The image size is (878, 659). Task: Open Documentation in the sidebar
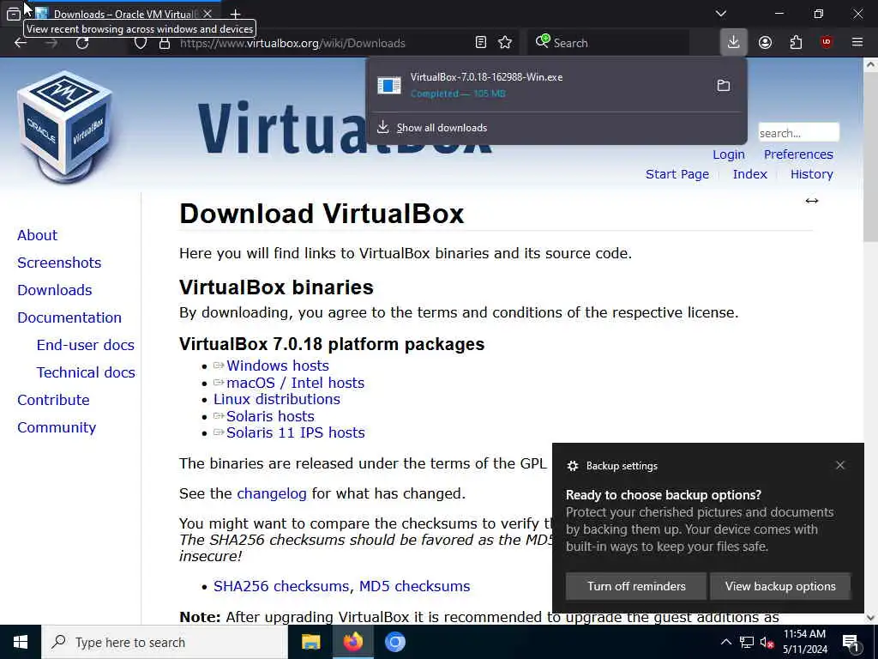point(69,317)
